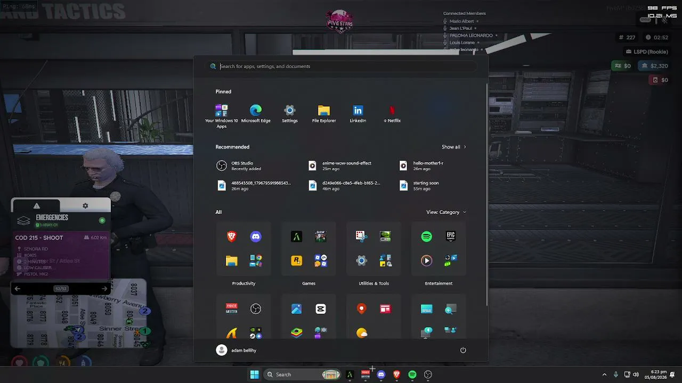Select COD 215 - SHOOT dispatch alert
This screenshot has height=383, width=682.
(x=61, y=254)
